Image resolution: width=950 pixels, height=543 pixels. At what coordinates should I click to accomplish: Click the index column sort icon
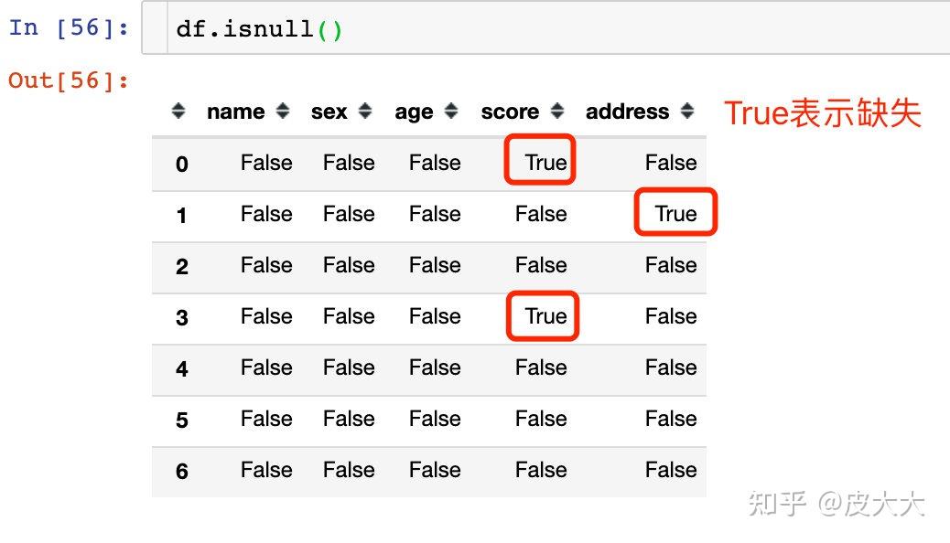[x=178, y=111]
